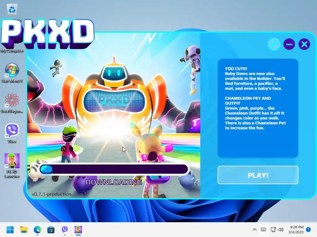Select the PK XD Launcher desktop shortcut
The height and width of the screenshot is (237, 317).
tap(12, 166)
